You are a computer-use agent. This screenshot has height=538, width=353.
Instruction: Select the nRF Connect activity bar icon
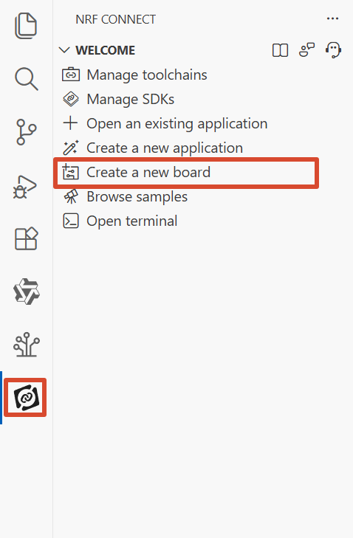pos(26,397)
